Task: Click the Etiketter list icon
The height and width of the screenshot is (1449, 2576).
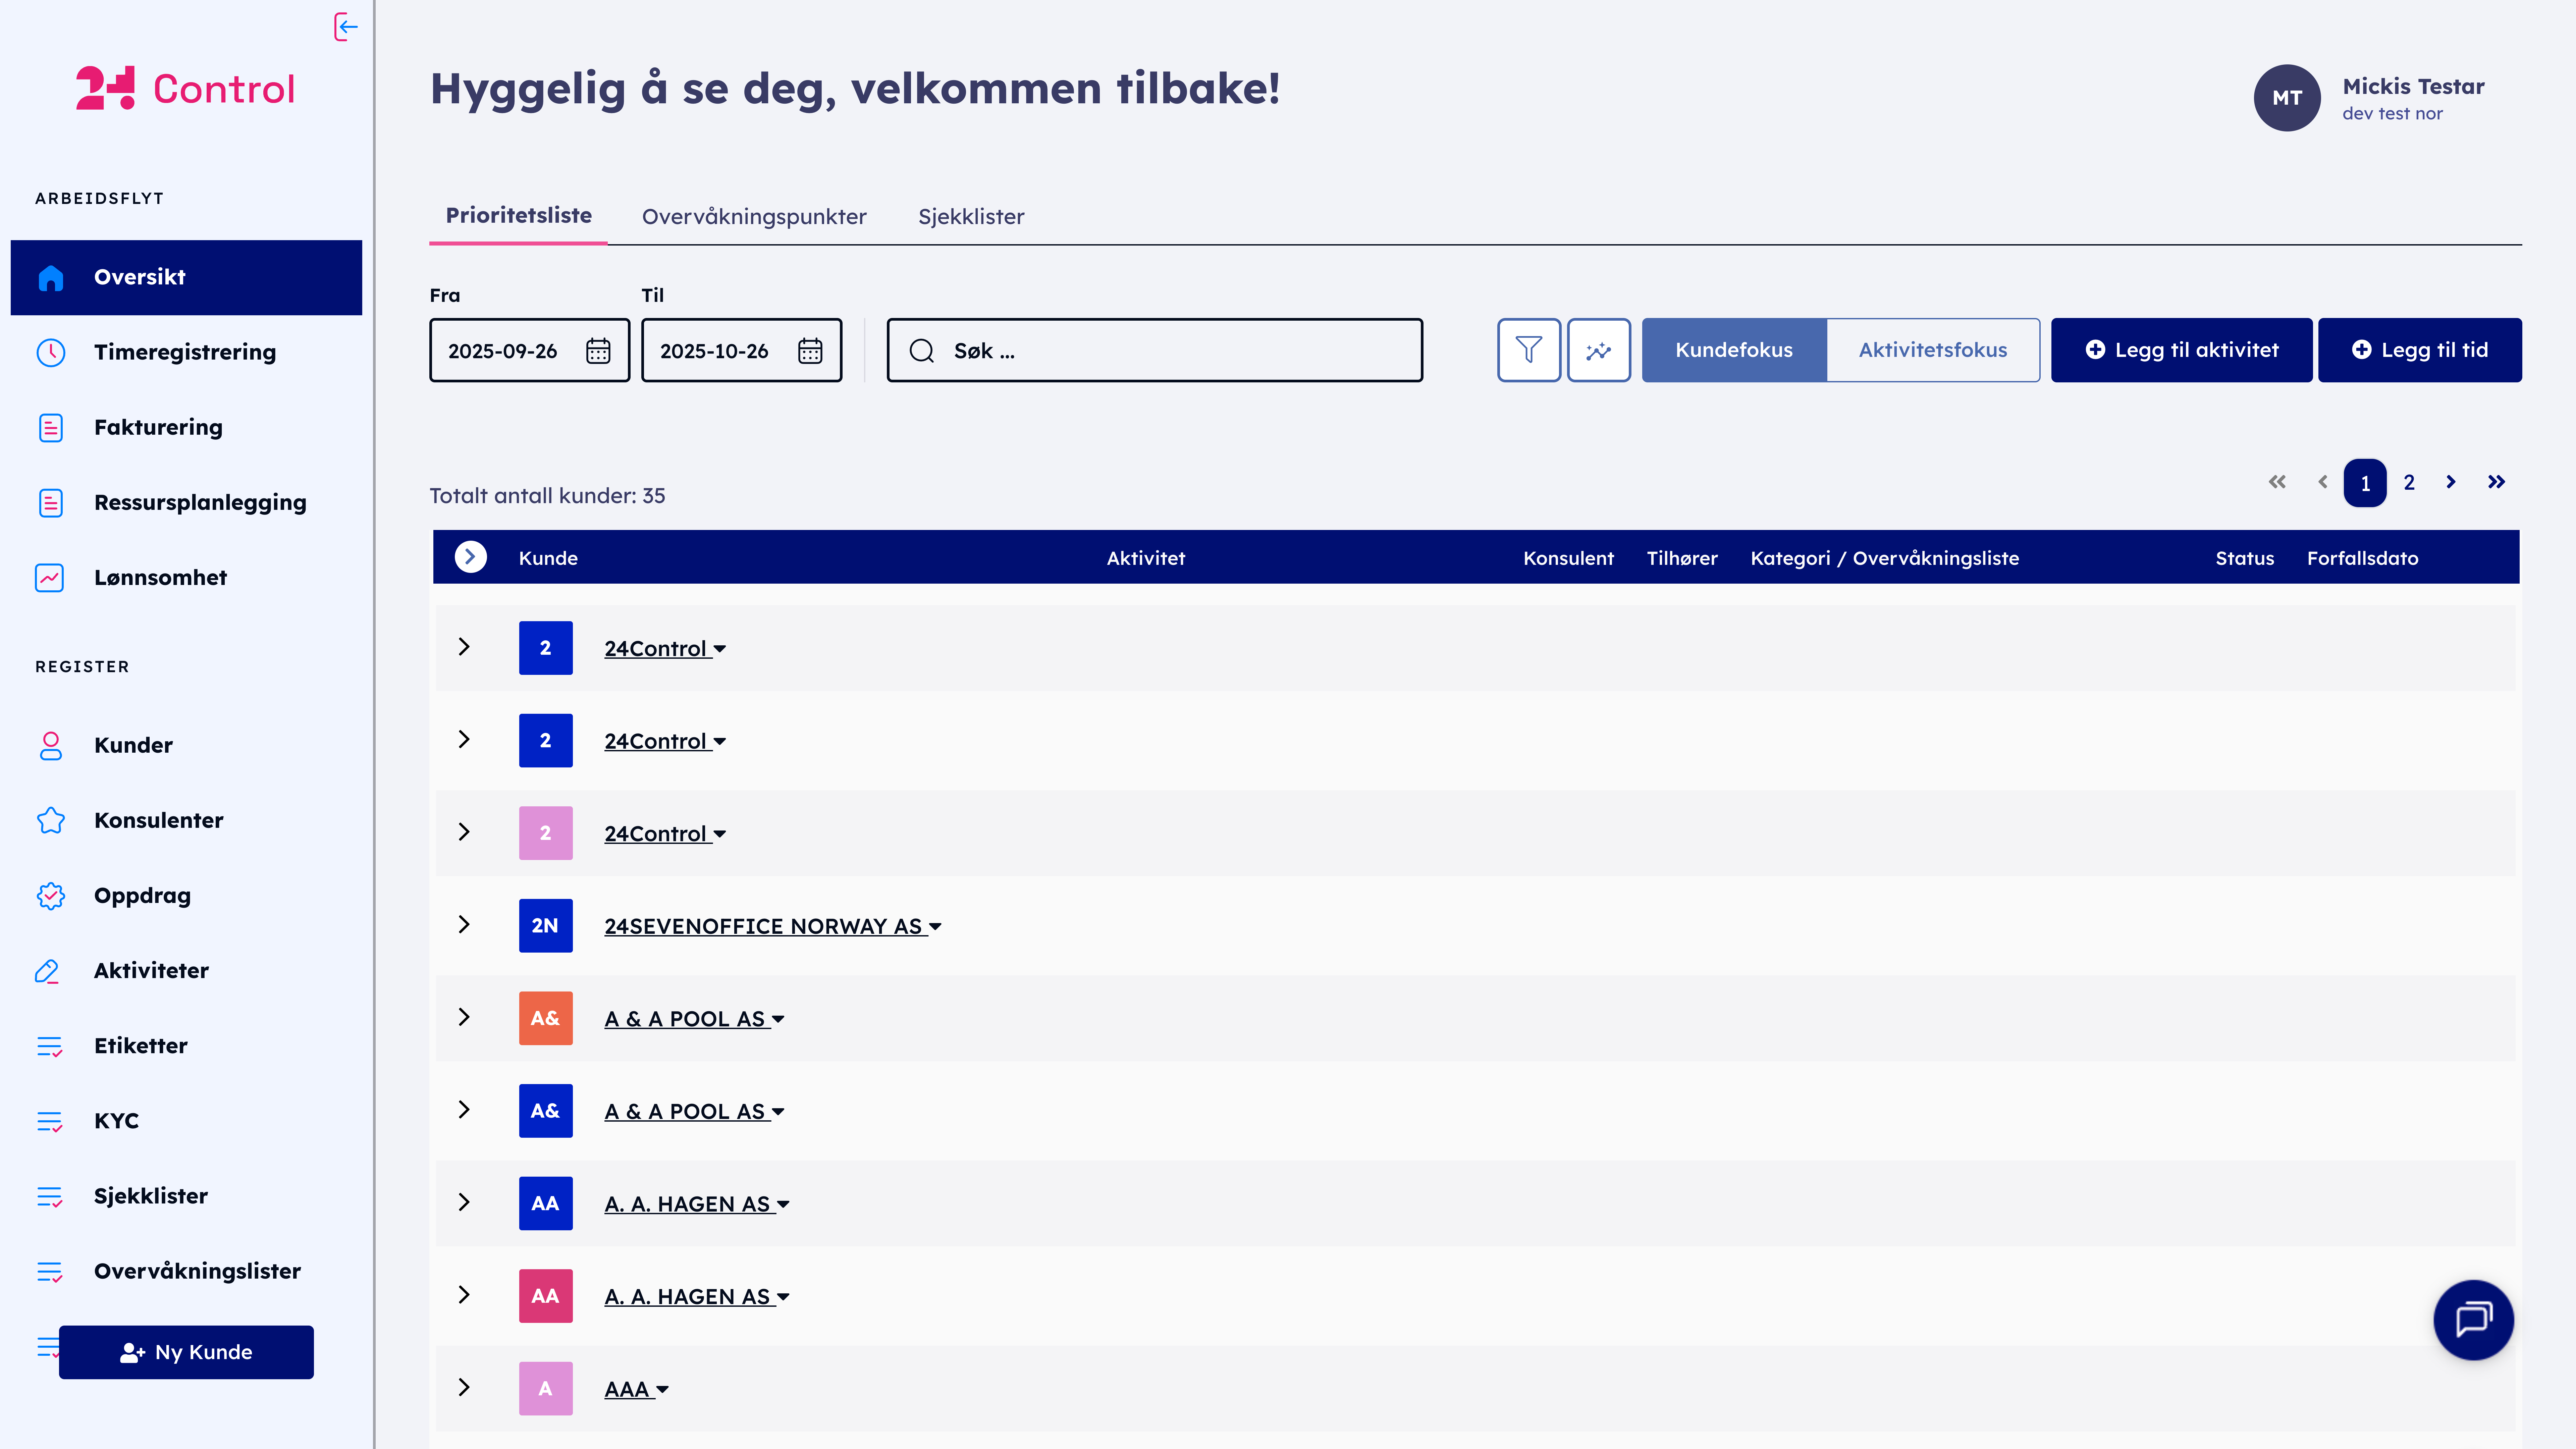Action: click(50, 1046)
